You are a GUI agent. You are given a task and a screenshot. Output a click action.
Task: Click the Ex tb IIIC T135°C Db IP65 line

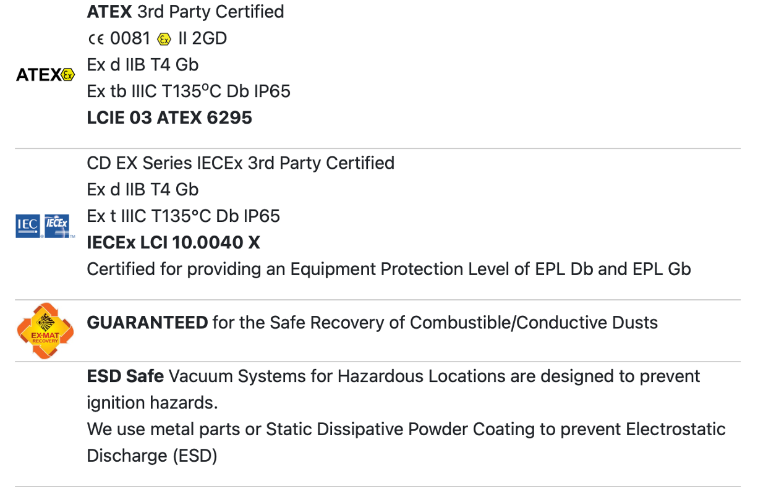[x=189, y=91]
